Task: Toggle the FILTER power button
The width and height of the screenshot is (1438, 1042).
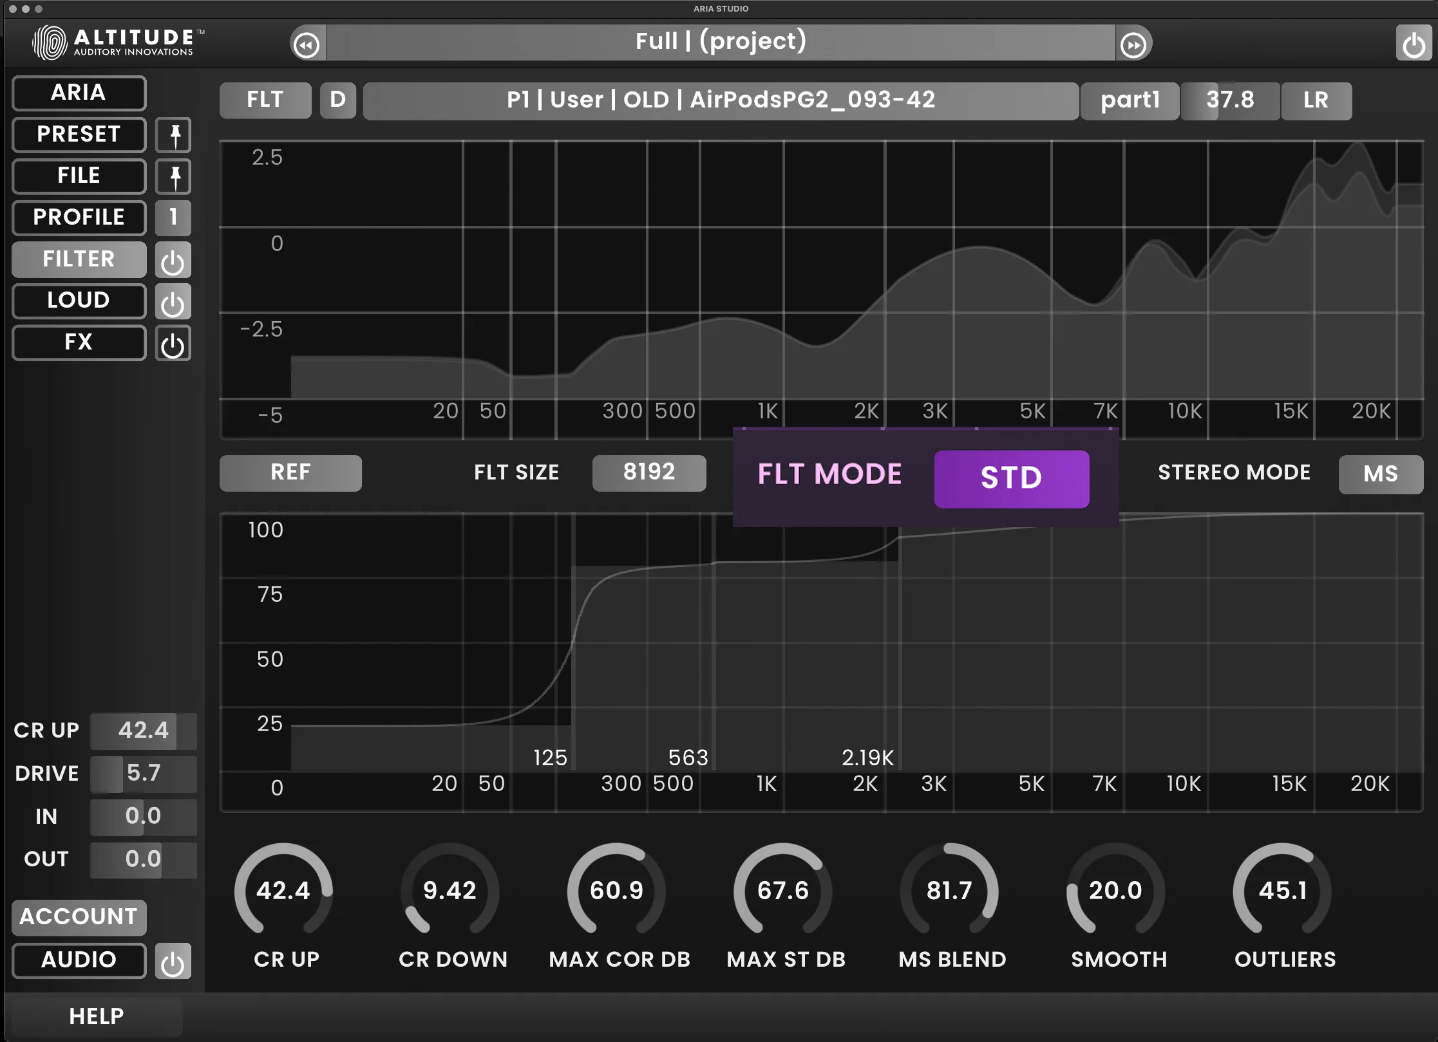Action: point(173,259)
